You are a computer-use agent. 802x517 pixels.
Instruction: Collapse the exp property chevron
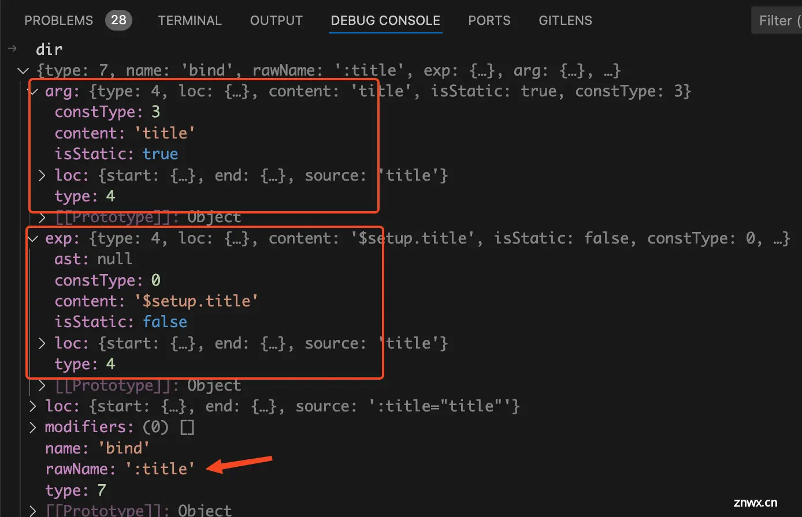pos(34,238)
